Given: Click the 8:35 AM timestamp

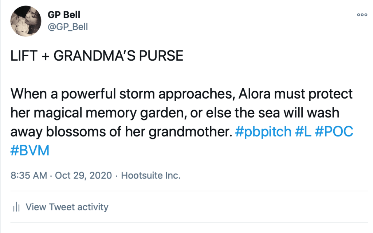Looking at the screenshot, I should click(x=29, y=175).
